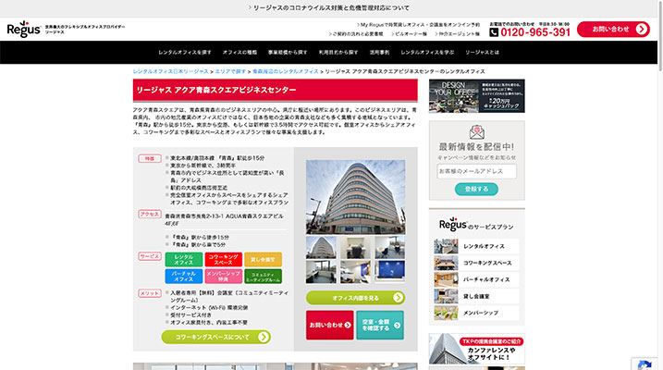Click the メンバーシップ sidebar thumbnail image
The width and height of the screenshot is (663, 370).
(446, 313)
